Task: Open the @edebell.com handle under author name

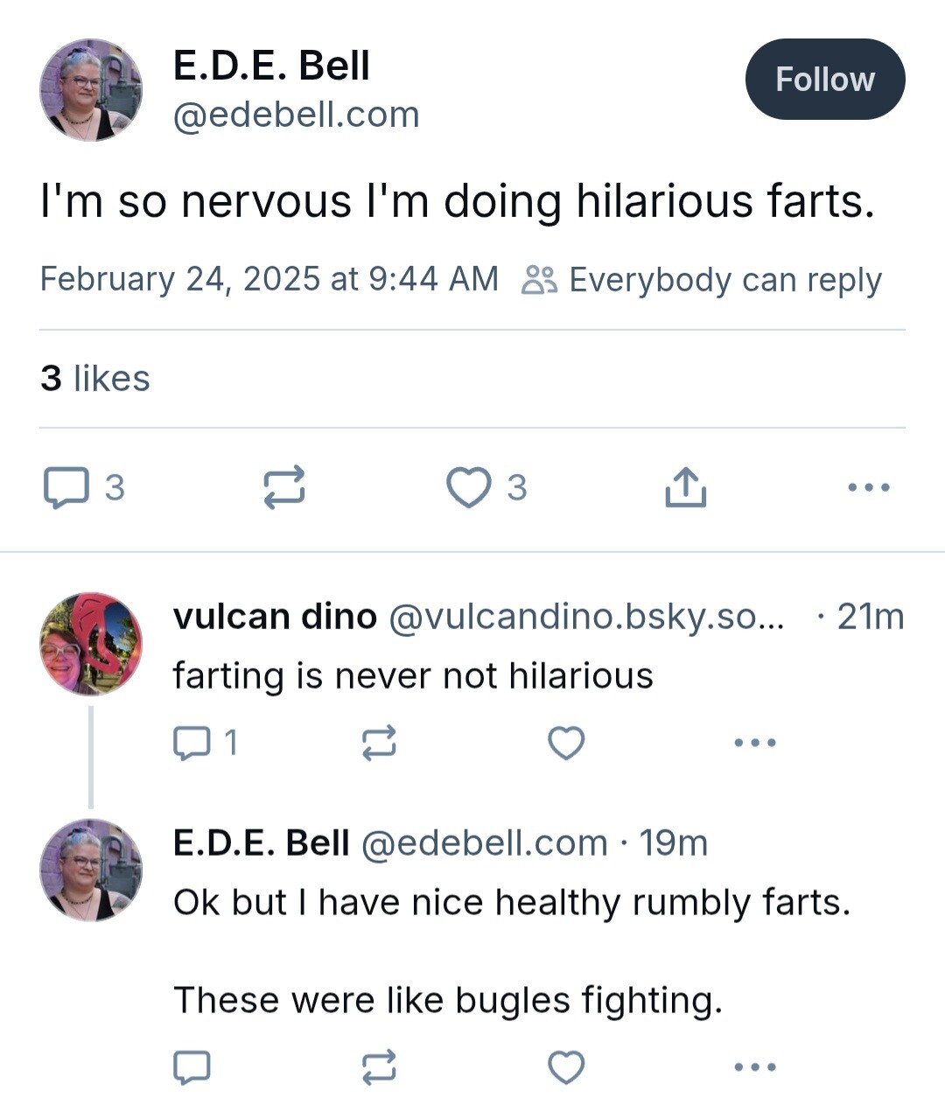Action: (x=297, y=115)
